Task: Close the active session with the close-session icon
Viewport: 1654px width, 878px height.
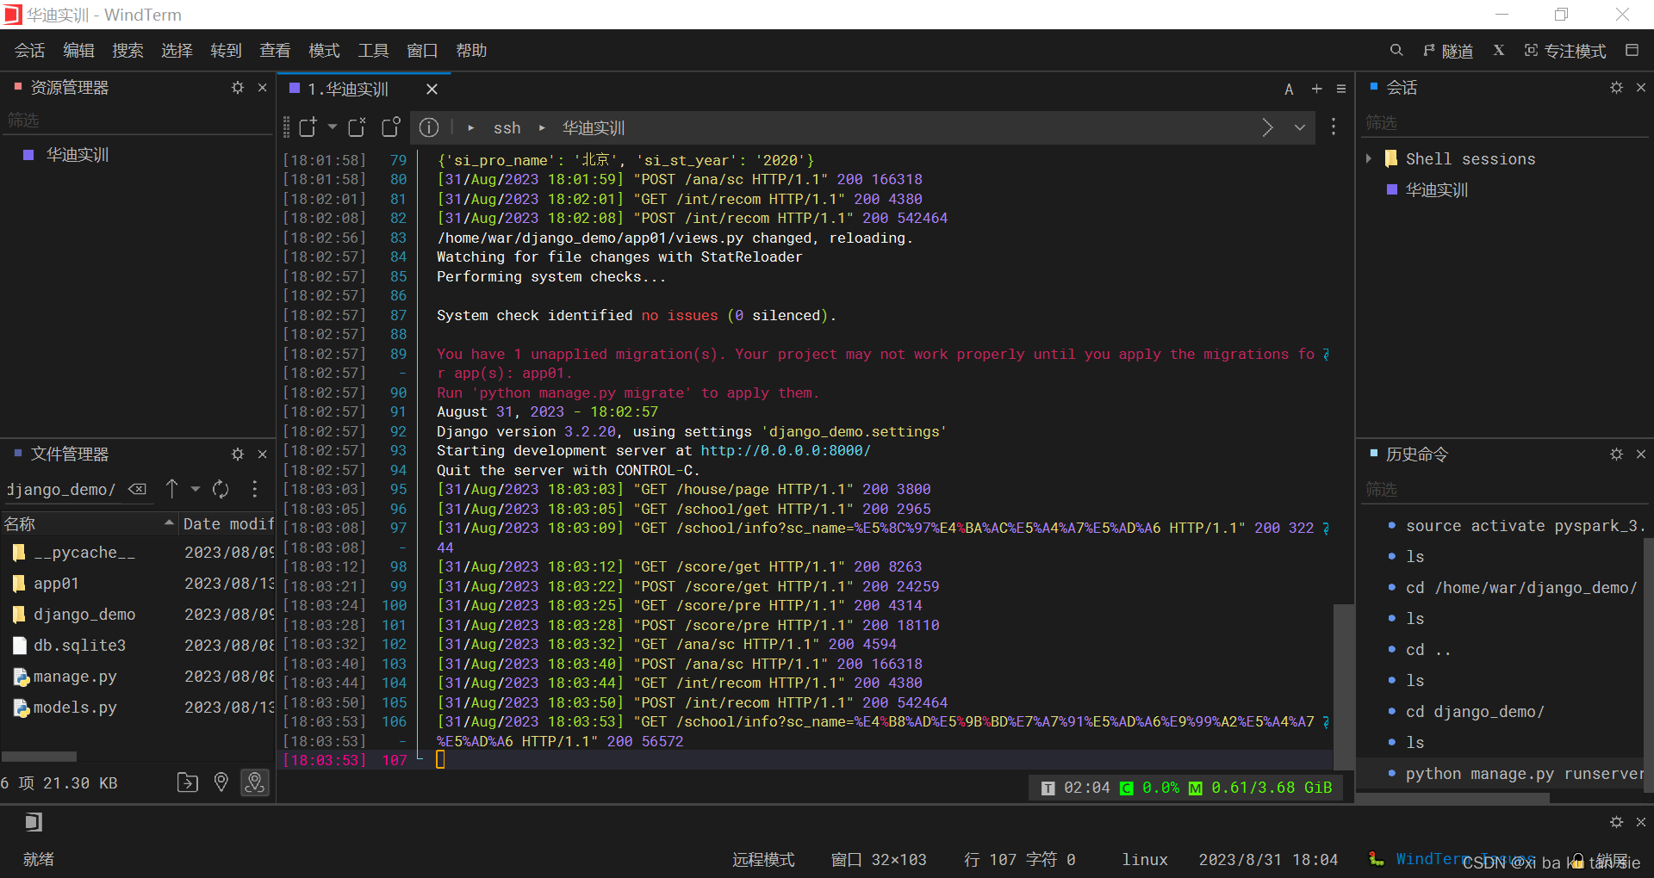Action: 356,127
